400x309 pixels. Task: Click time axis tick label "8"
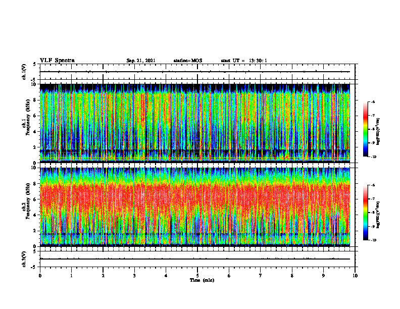pos(292,276)
